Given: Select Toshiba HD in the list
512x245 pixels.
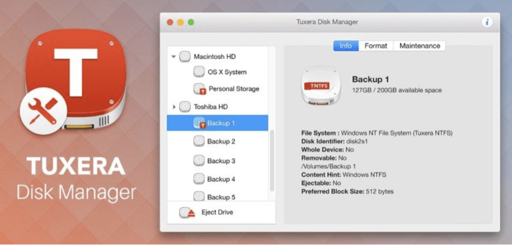Looking at the screenshot, I should [x=211, y=107].
